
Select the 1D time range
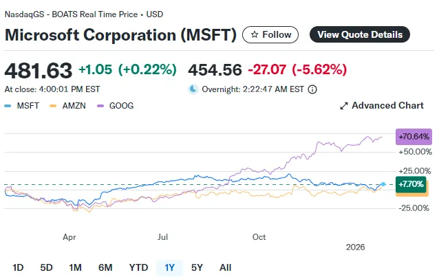pyautogui.click(x=19, y=267)
